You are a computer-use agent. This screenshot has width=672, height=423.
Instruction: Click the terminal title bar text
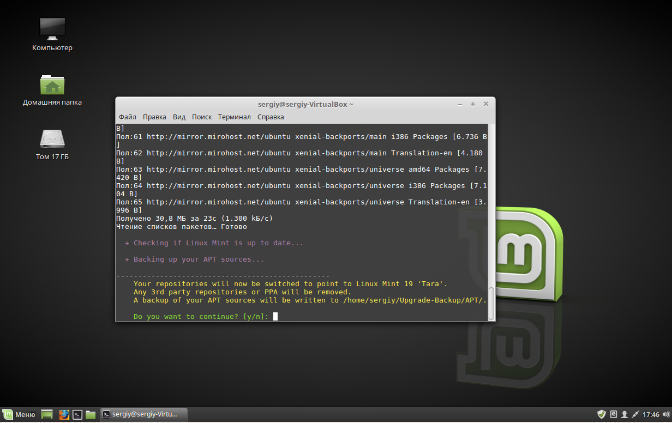(x=305, y=104)
